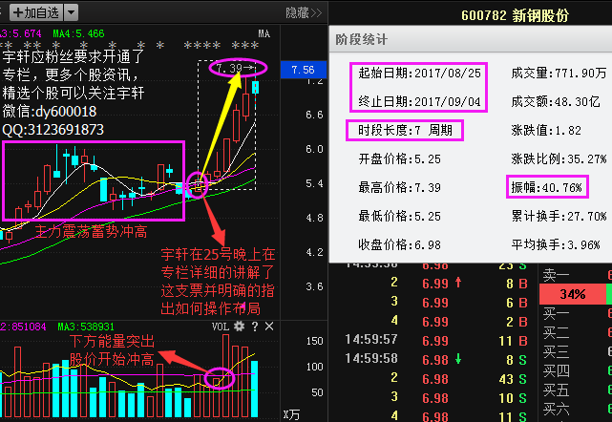The height and width of the screenshot is (422, 612).
Task: Select the MA indicator label on chart
Action: click(264, 33)
